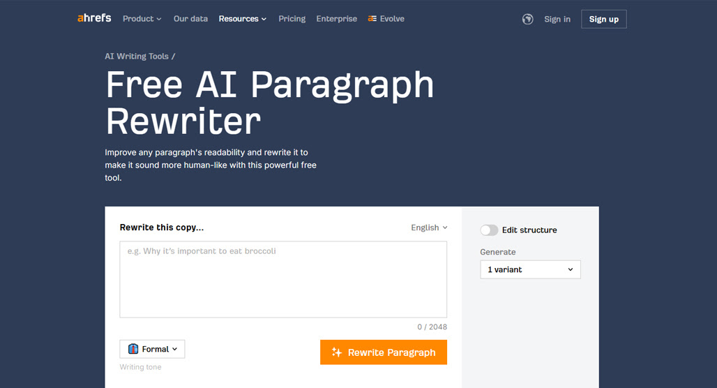Screen dimensions: 717x388
Task: Click the Edit structure label
Action: point(529,230)
